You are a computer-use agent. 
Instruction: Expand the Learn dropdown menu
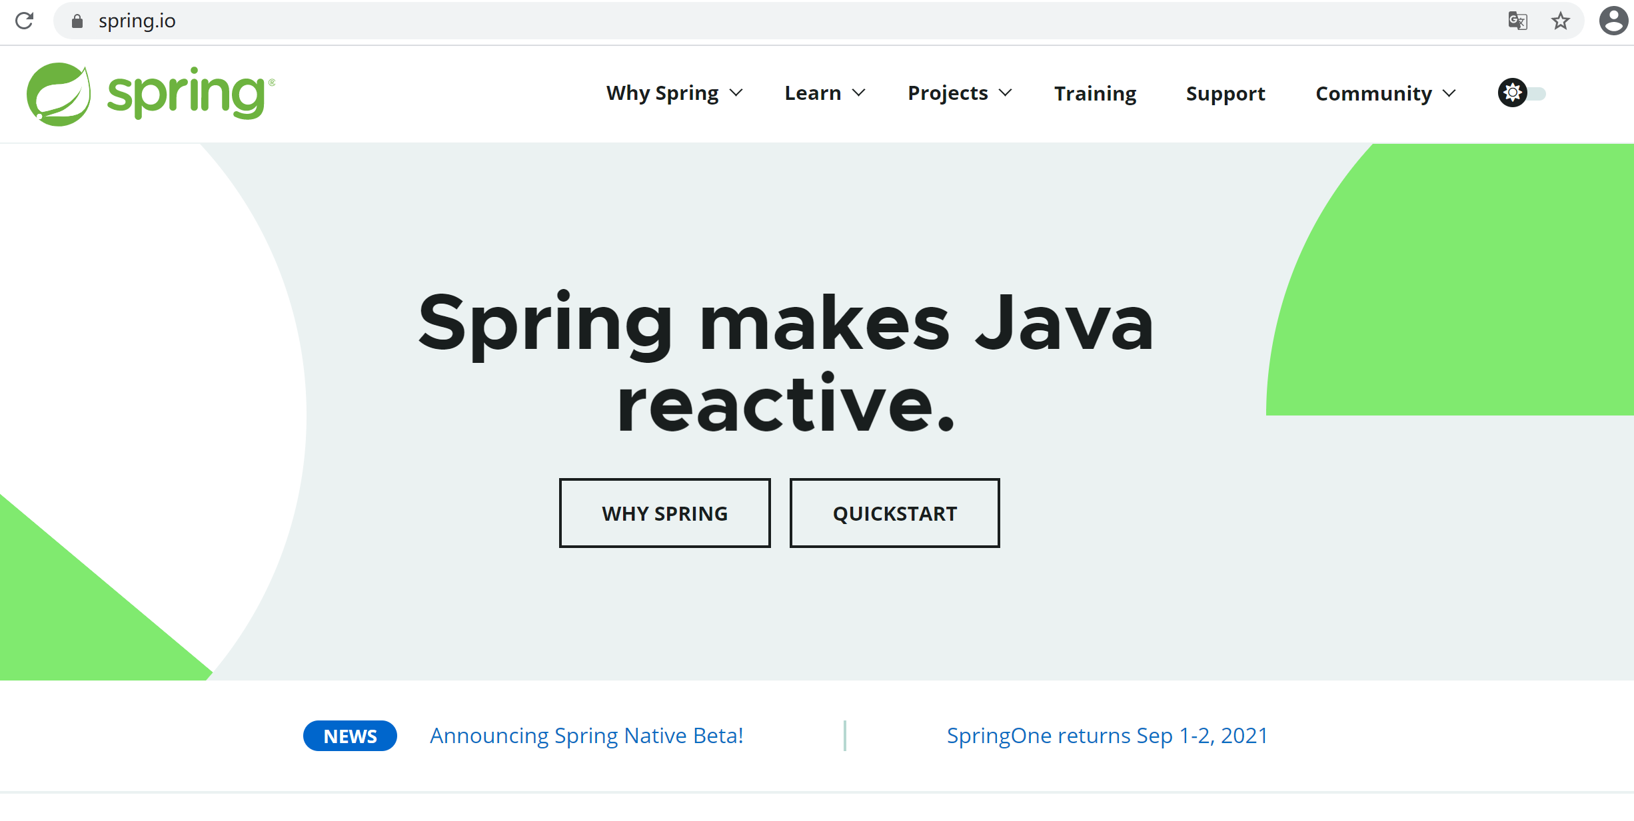pyautogui.click(x=825, y=93)
